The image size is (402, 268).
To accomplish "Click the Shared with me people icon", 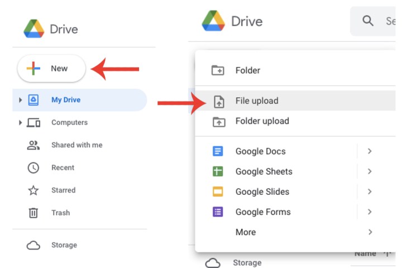I will pyautogui.click(x=33, y=145).
